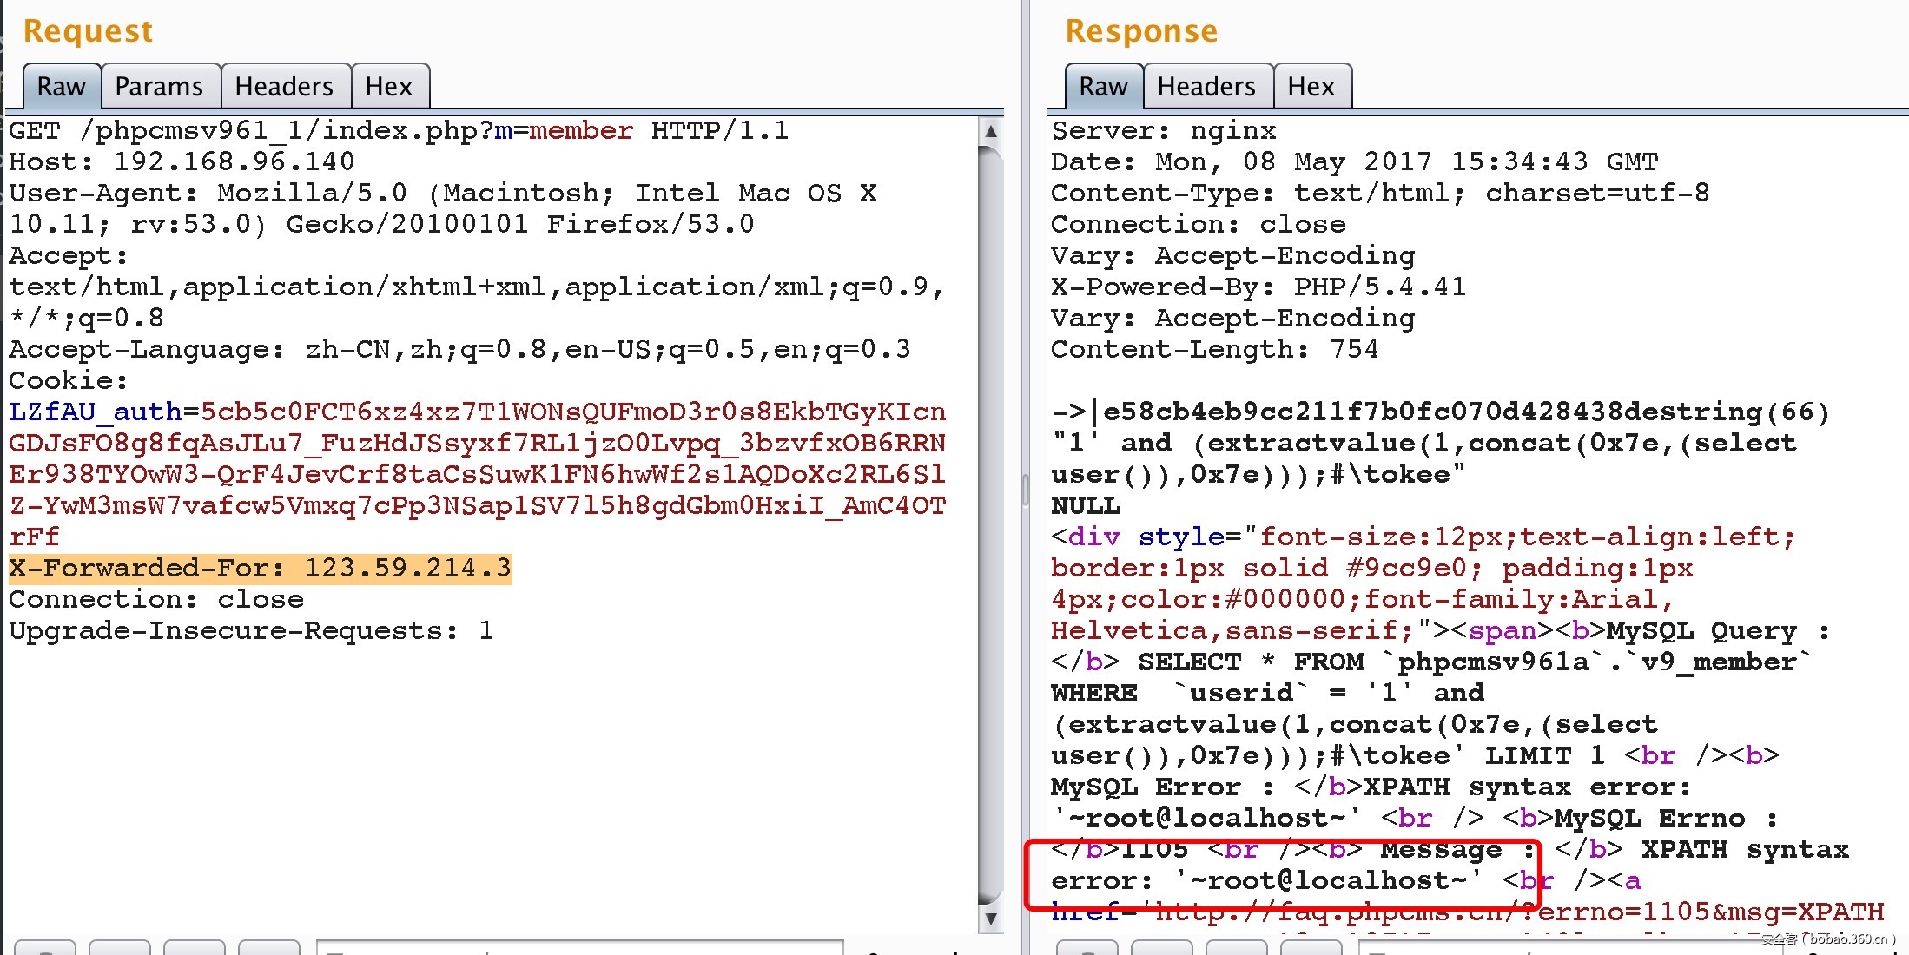
Task: Click the NULL line in response body
Action: (x=1086, y=506)
